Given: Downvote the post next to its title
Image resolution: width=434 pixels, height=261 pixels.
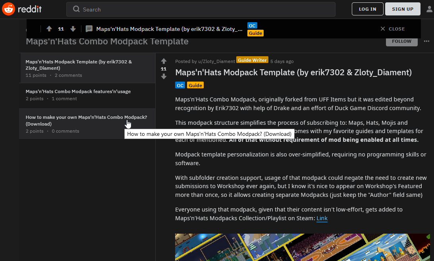Looking at the screenshot, I should [164, 76].
